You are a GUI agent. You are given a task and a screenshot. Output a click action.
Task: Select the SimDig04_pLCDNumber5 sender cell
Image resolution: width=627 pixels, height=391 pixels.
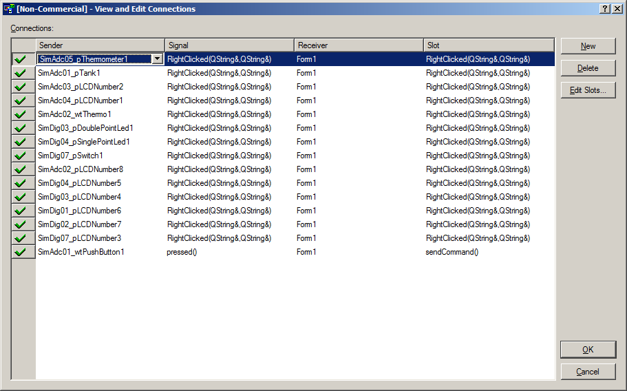tap(100, 183)
